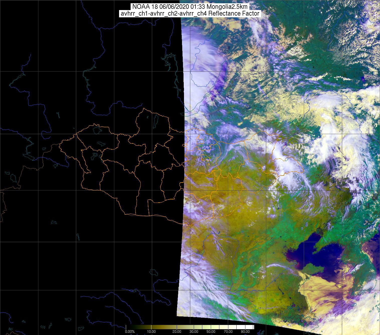This screenshot has width=380, height=335.
Task: Click the "30.00" colorbar label
Action: (x=194, y=332)
